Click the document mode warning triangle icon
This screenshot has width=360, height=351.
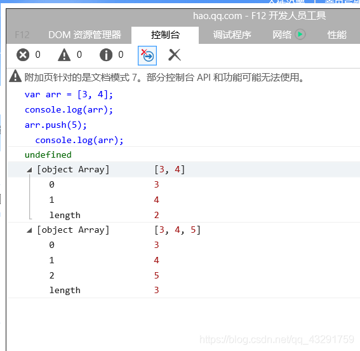[15, 76]
